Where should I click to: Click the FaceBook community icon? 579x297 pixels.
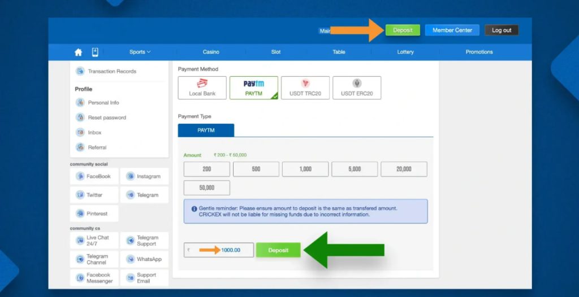click(80, 176)
